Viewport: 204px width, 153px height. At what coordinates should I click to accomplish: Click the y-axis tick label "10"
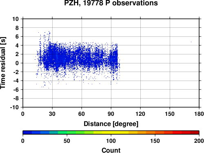point(16,19)
